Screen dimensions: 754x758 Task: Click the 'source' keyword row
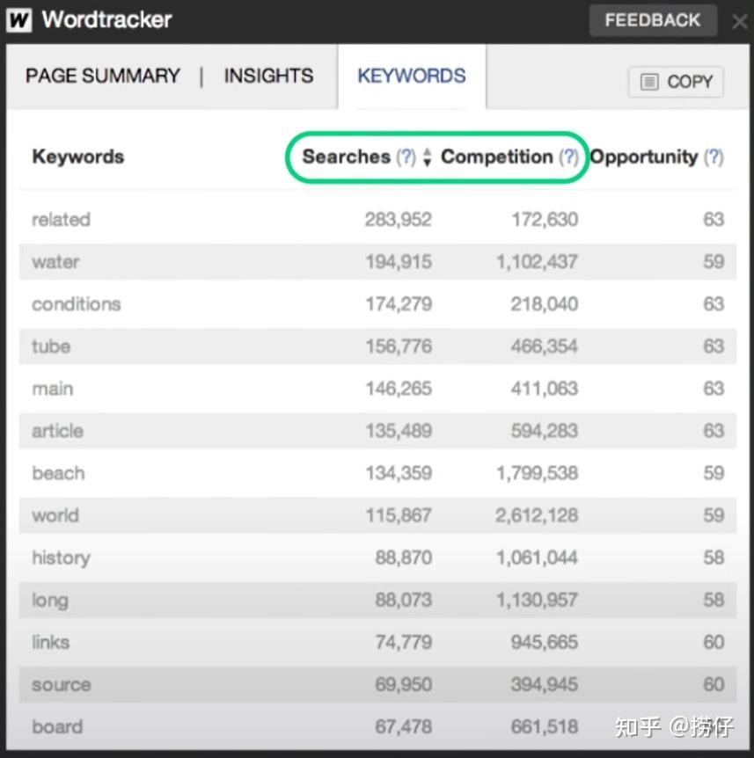(x=61, y=685)
